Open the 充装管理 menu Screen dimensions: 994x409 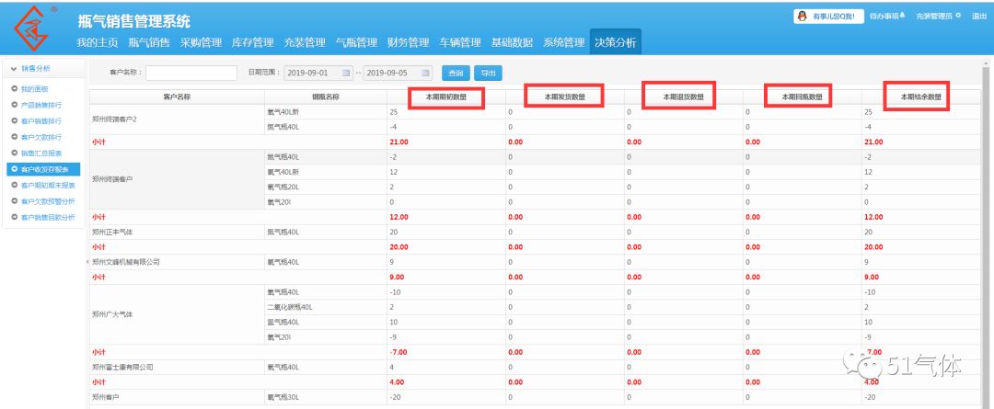coord(305,43)
